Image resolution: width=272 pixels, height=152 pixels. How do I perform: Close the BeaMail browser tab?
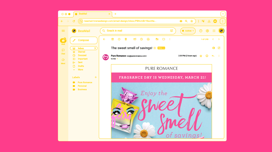[109, 14]
